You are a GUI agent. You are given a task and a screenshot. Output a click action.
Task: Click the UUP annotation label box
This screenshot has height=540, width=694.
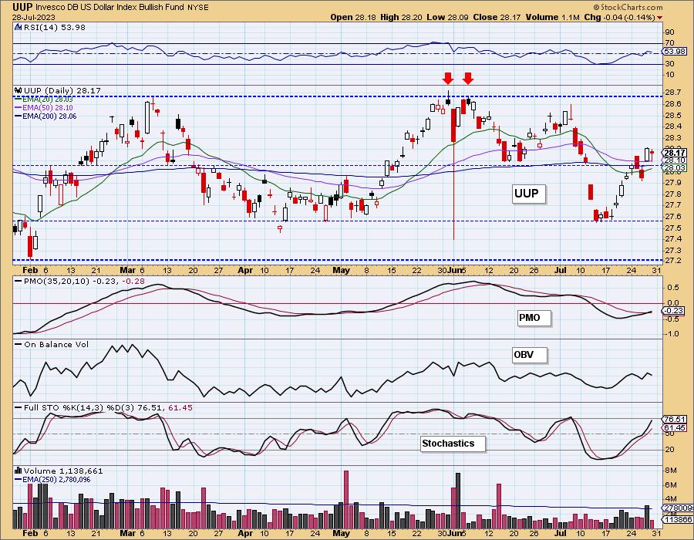528,194
